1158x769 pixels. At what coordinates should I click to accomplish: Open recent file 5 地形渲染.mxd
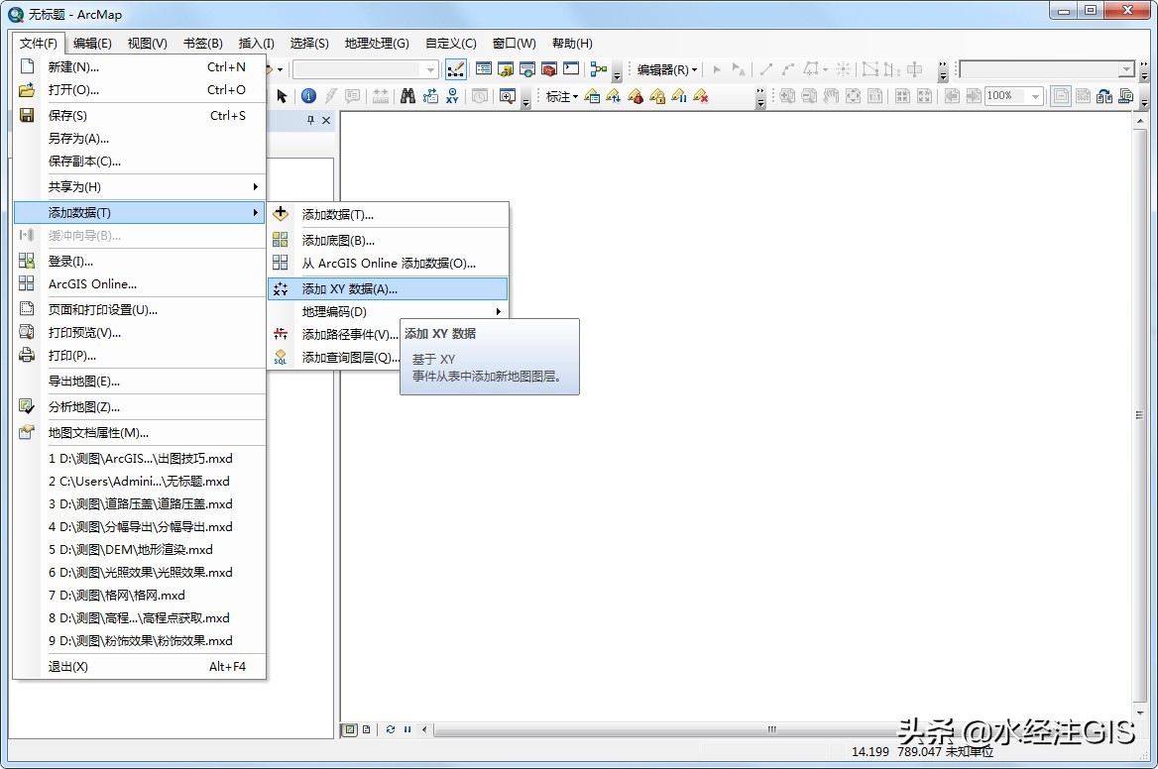coord(131,549)
